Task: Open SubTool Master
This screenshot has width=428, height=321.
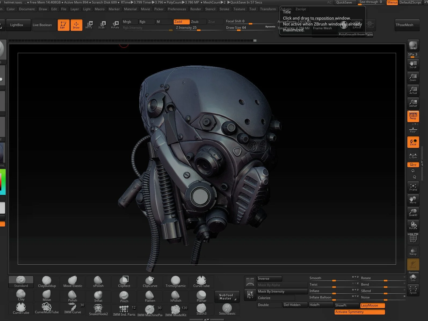Action: pos(227,296)
